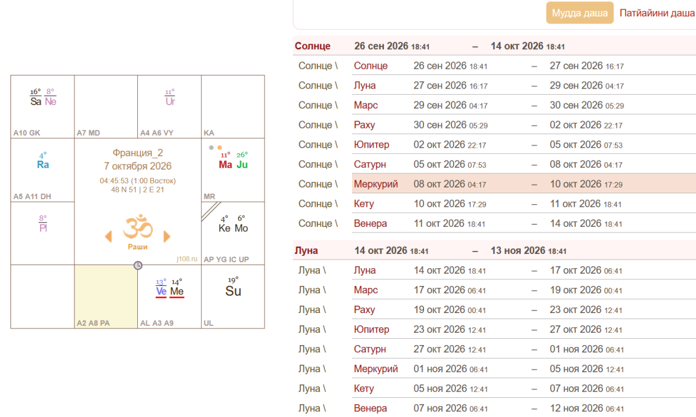Click the Ra planet glyph in the chart
This screenshot has width=696, height=417.
click(43, 165)
